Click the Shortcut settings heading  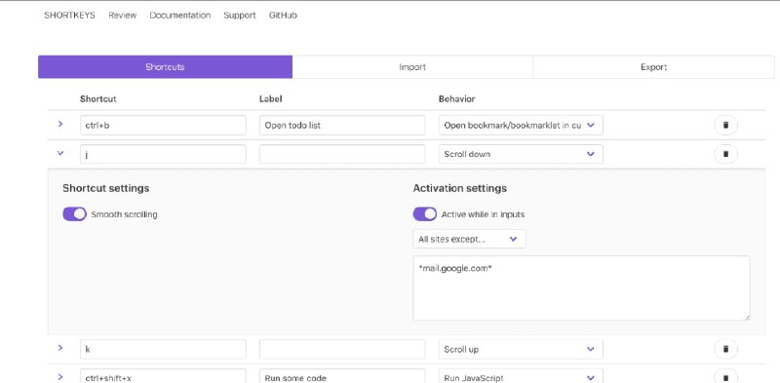tap(106, 188)
